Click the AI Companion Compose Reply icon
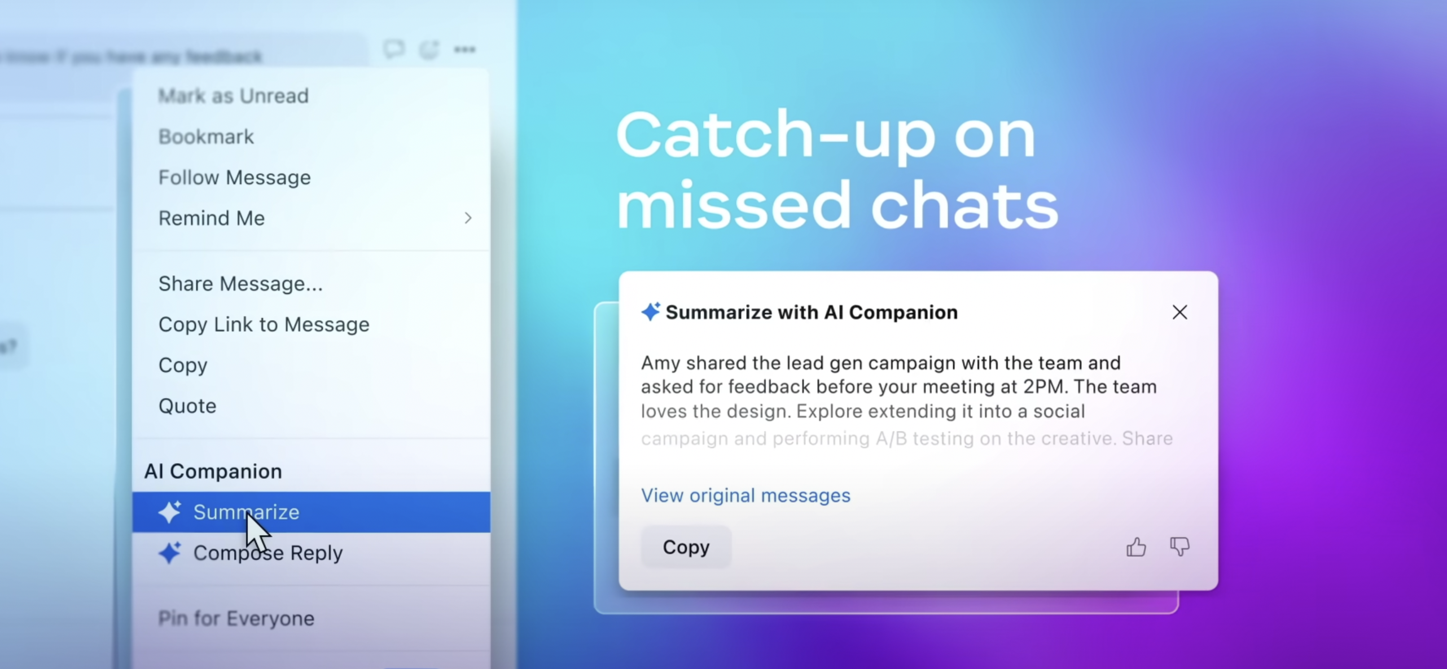This screenshot has width=1447, height=669. click(169, 552)
